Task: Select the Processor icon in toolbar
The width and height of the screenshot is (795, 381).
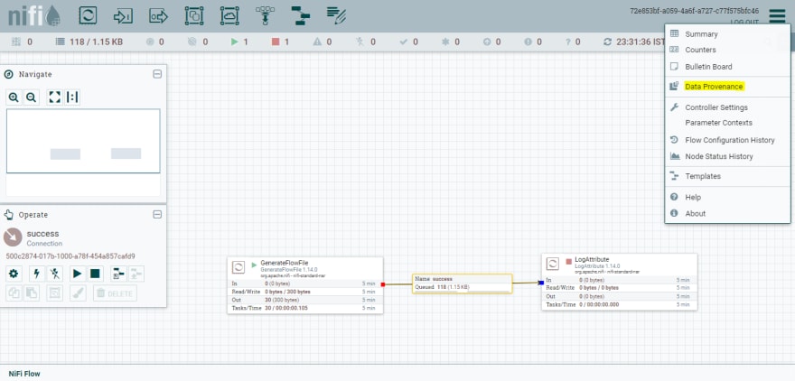Action: [x=88, y=16]
